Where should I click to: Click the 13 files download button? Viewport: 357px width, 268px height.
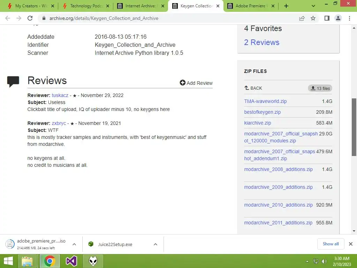320,88
